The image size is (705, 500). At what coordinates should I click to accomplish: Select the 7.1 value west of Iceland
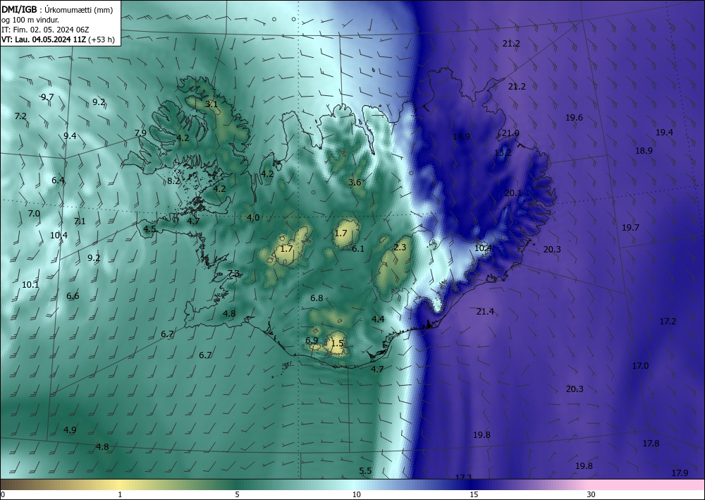(80, 221)
